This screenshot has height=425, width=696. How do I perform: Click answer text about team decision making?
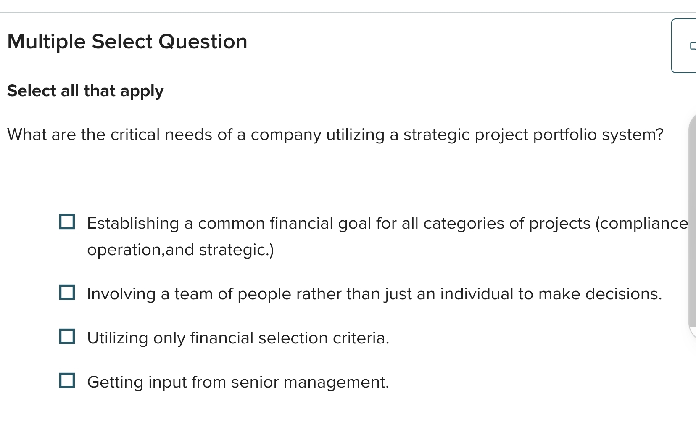[x=374, y=293]
